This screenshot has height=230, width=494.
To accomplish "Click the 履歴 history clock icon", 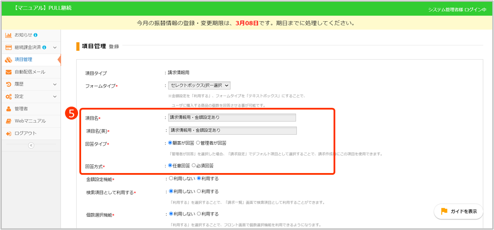I will pos(8,84).
